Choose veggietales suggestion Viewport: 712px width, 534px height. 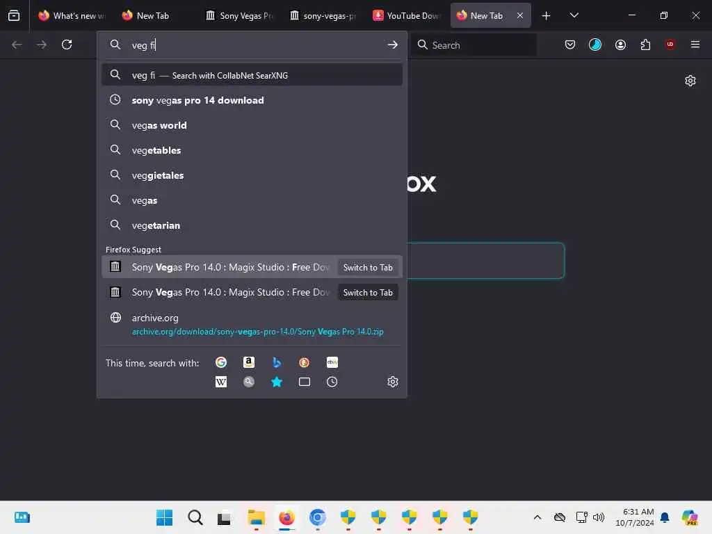click(252, 175)
